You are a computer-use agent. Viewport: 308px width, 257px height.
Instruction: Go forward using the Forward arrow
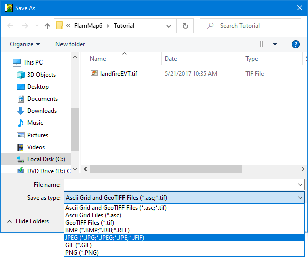click(x=25, y=26)
